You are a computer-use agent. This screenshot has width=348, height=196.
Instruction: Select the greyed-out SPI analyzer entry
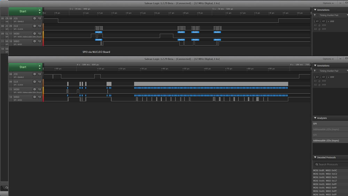330,135
